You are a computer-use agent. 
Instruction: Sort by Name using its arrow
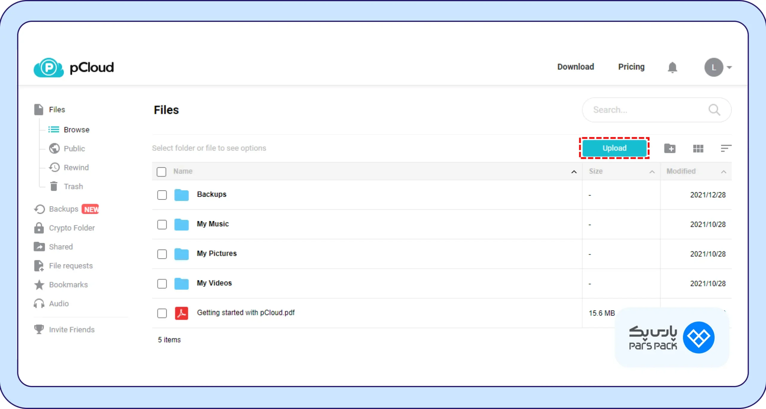[x=574, y=172]
